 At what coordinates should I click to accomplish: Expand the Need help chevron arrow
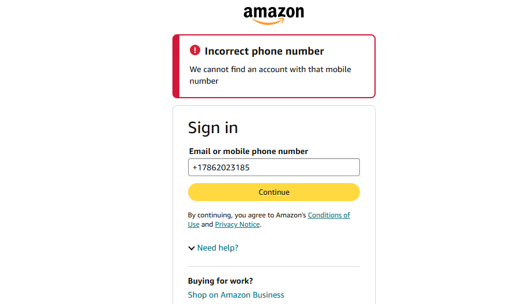coord(192,248)
